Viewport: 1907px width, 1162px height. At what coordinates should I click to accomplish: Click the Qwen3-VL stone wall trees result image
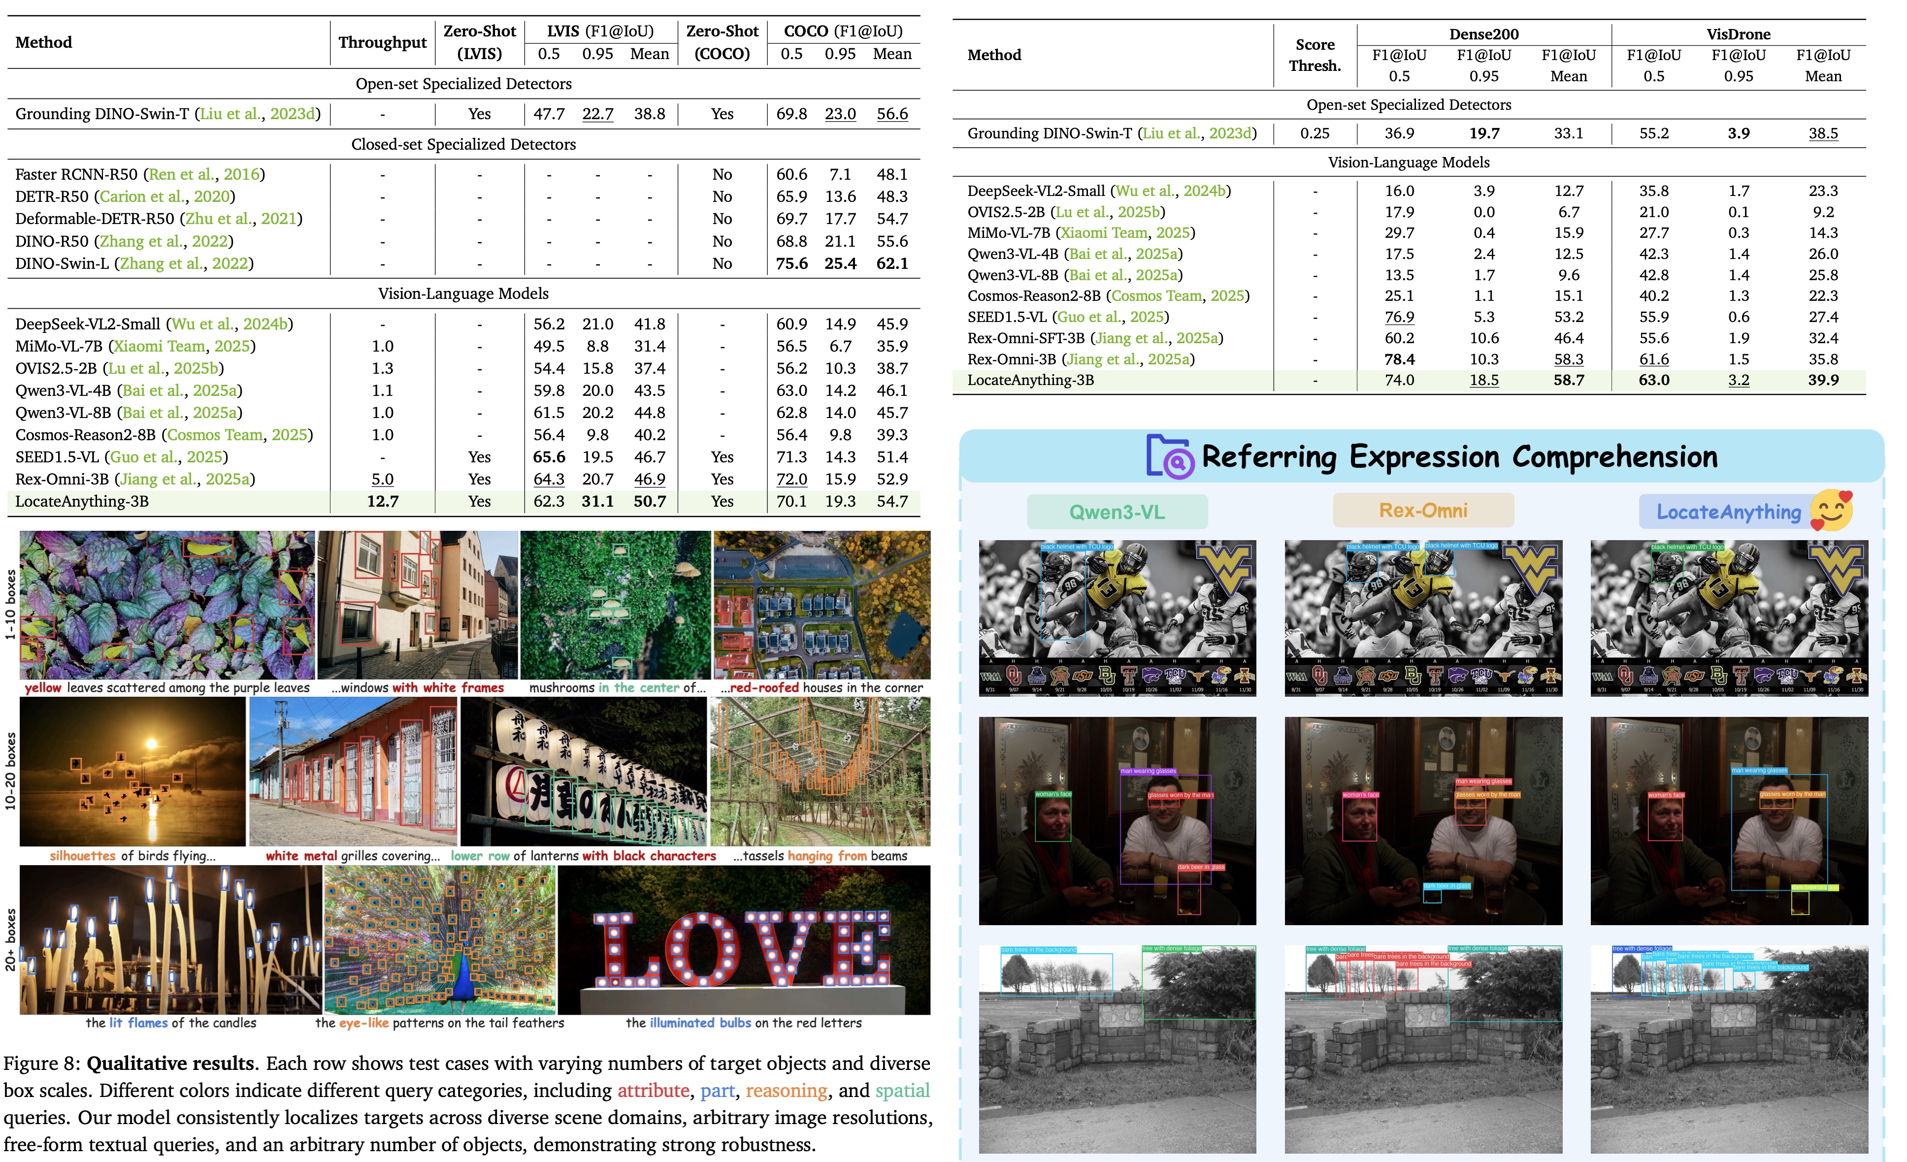1117,1049
